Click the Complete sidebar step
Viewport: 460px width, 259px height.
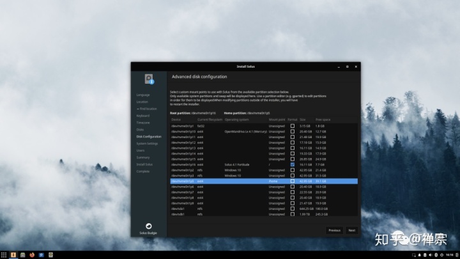tap(143, 171)
